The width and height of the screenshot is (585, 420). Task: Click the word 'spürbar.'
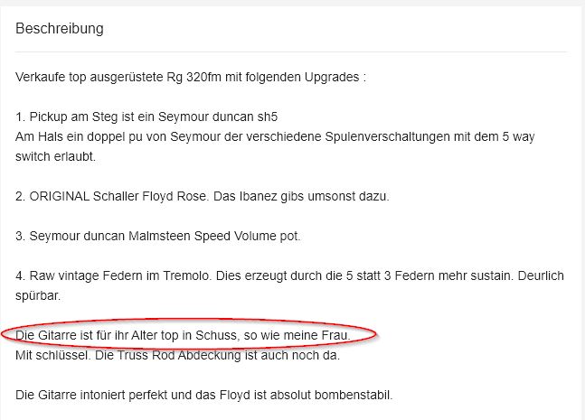38,296
